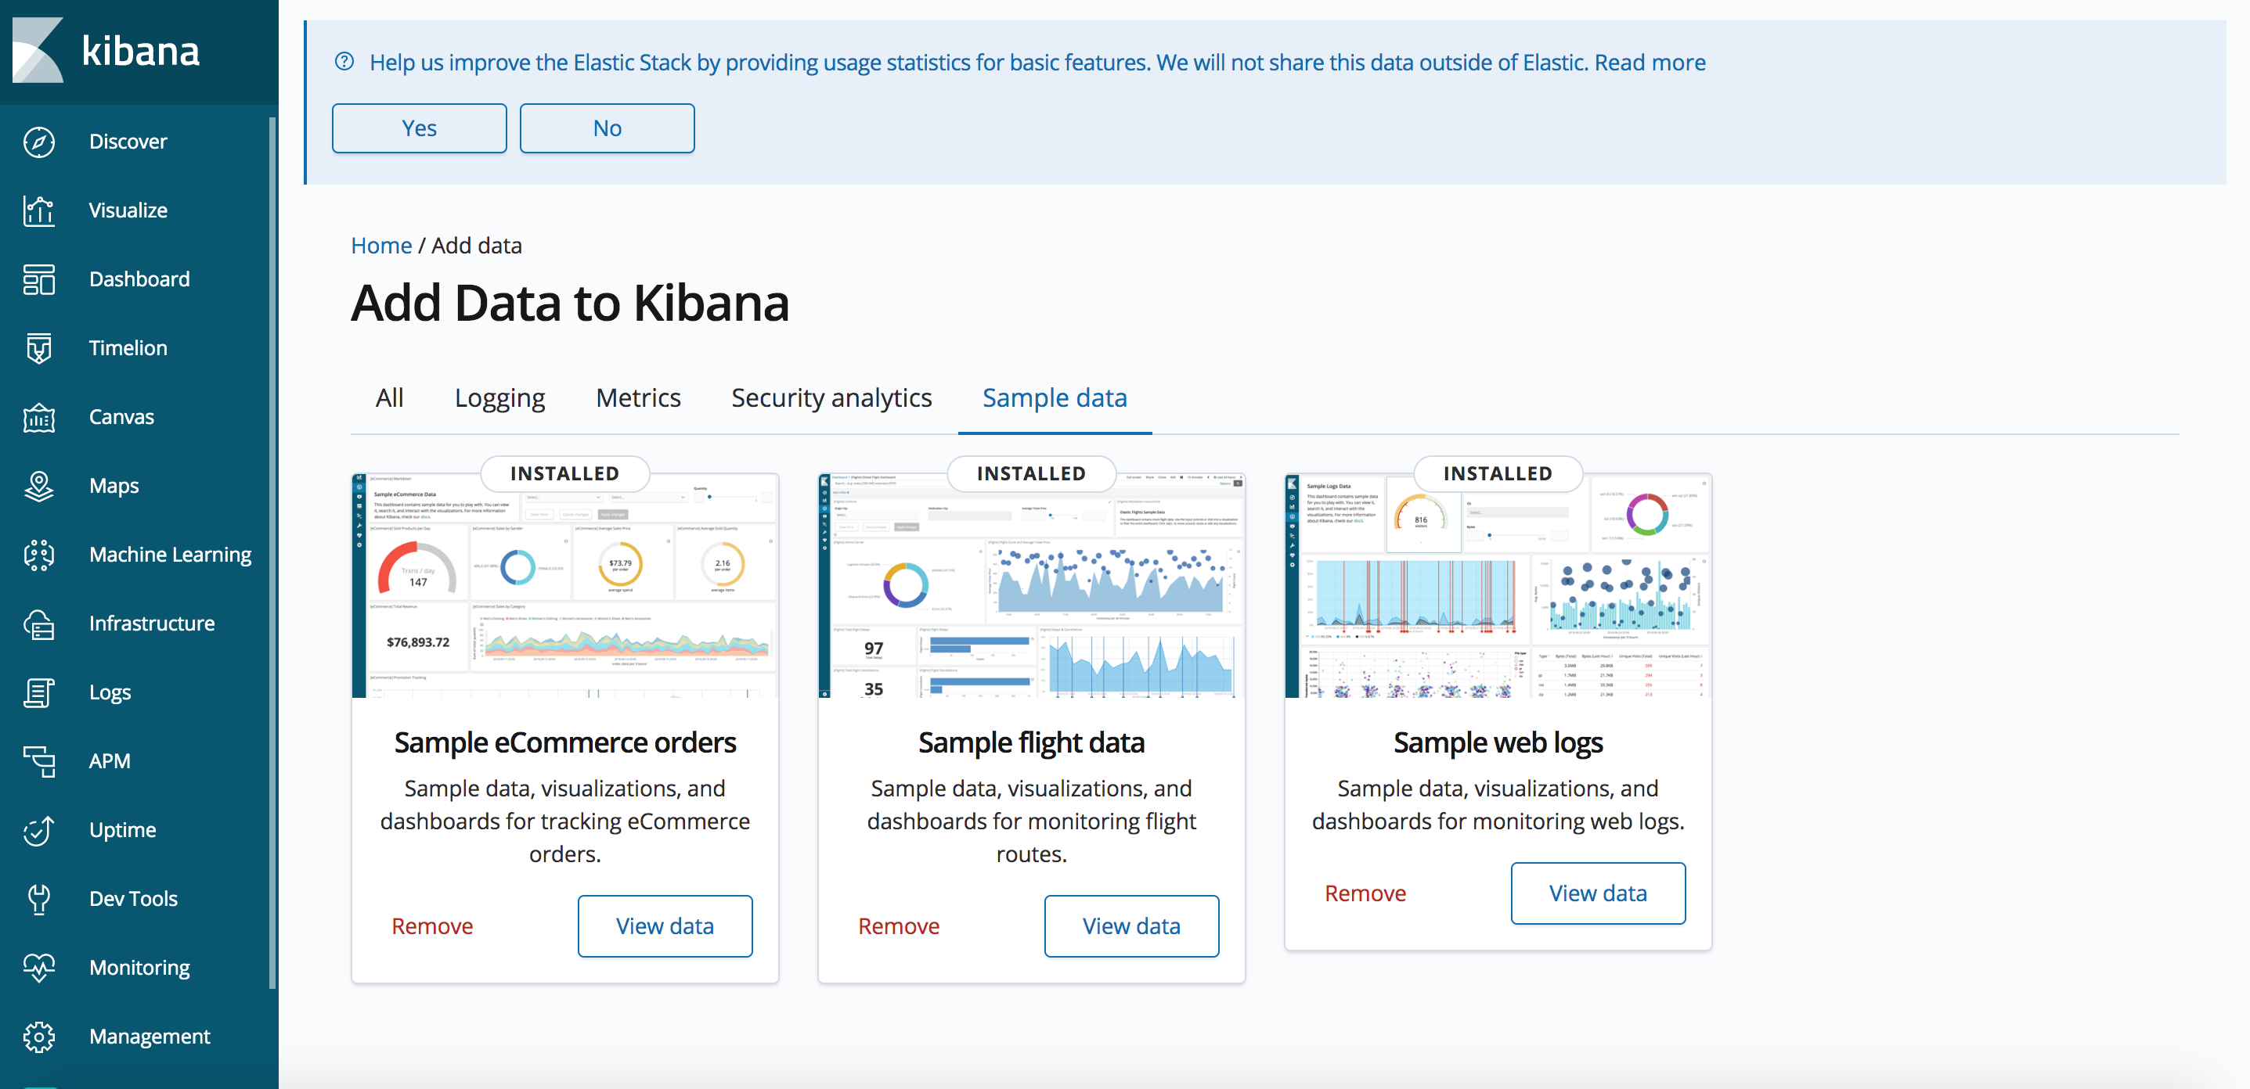Remove the Sample web logs dataset

1365,893
